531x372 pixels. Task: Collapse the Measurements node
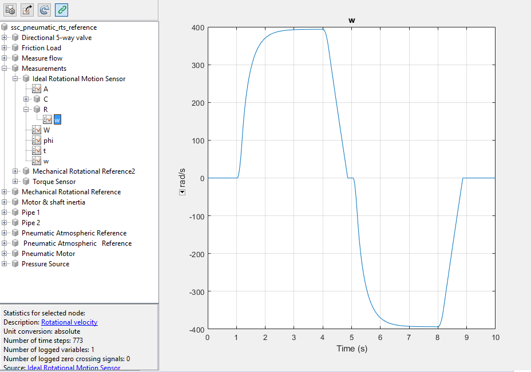click(4, 69)
